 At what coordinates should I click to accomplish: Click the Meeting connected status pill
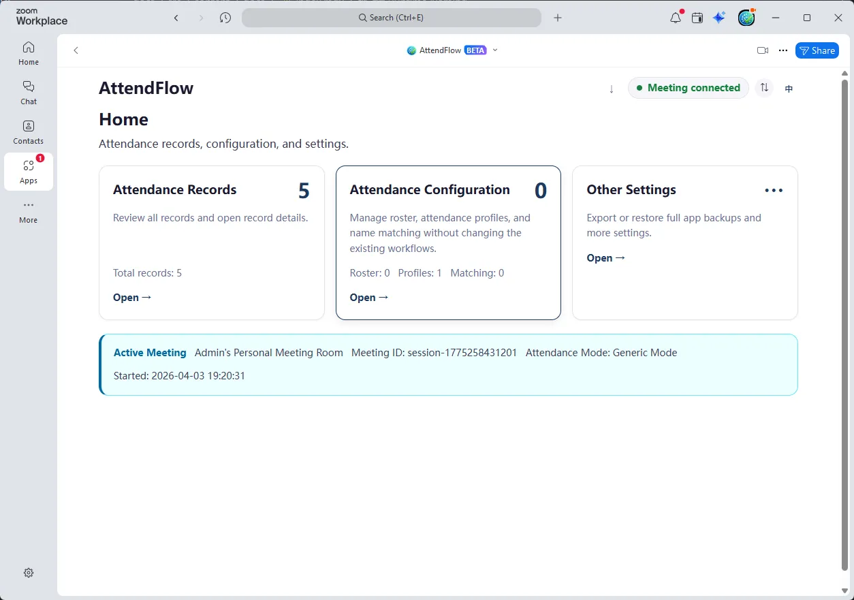[689, 88]
